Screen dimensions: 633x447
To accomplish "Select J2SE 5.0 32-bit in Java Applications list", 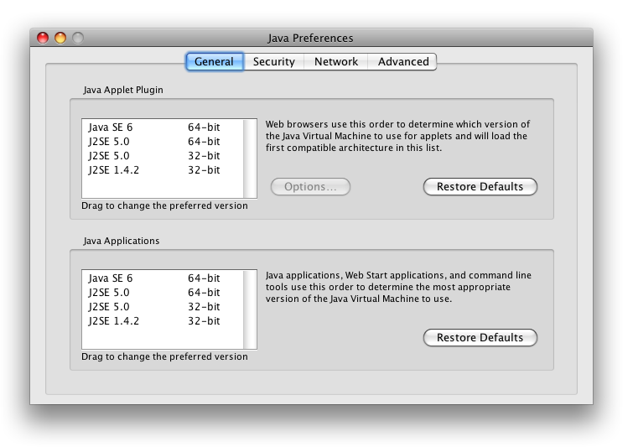I will 155,307.
